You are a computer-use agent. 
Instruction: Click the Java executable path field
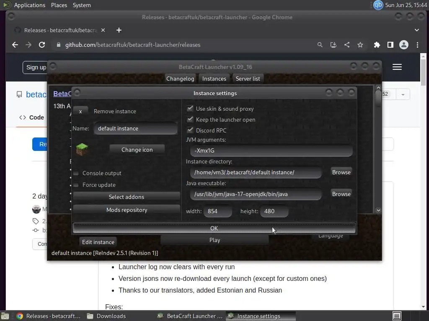pos(256,194)
